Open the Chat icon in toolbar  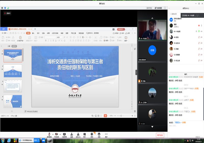pyautogui.click(x=85, y=134)
